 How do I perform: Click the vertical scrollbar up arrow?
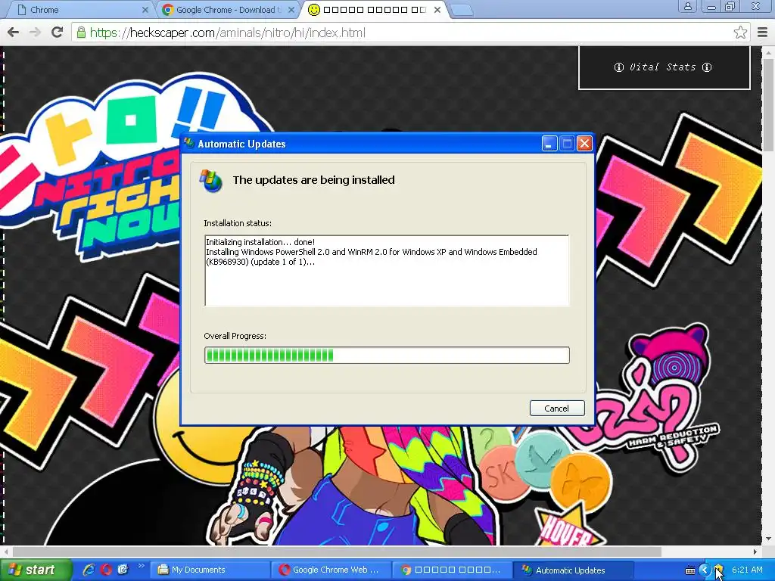click(x=768, y=52)
